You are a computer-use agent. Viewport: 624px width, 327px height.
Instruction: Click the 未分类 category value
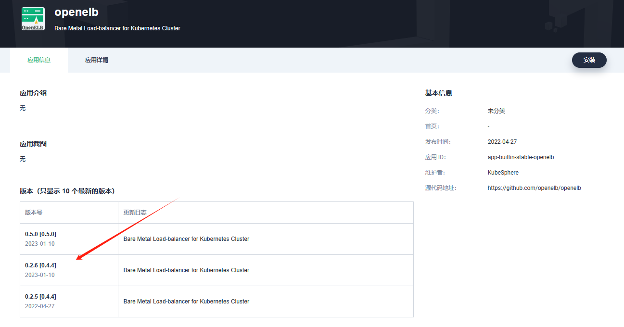(497, 111)
